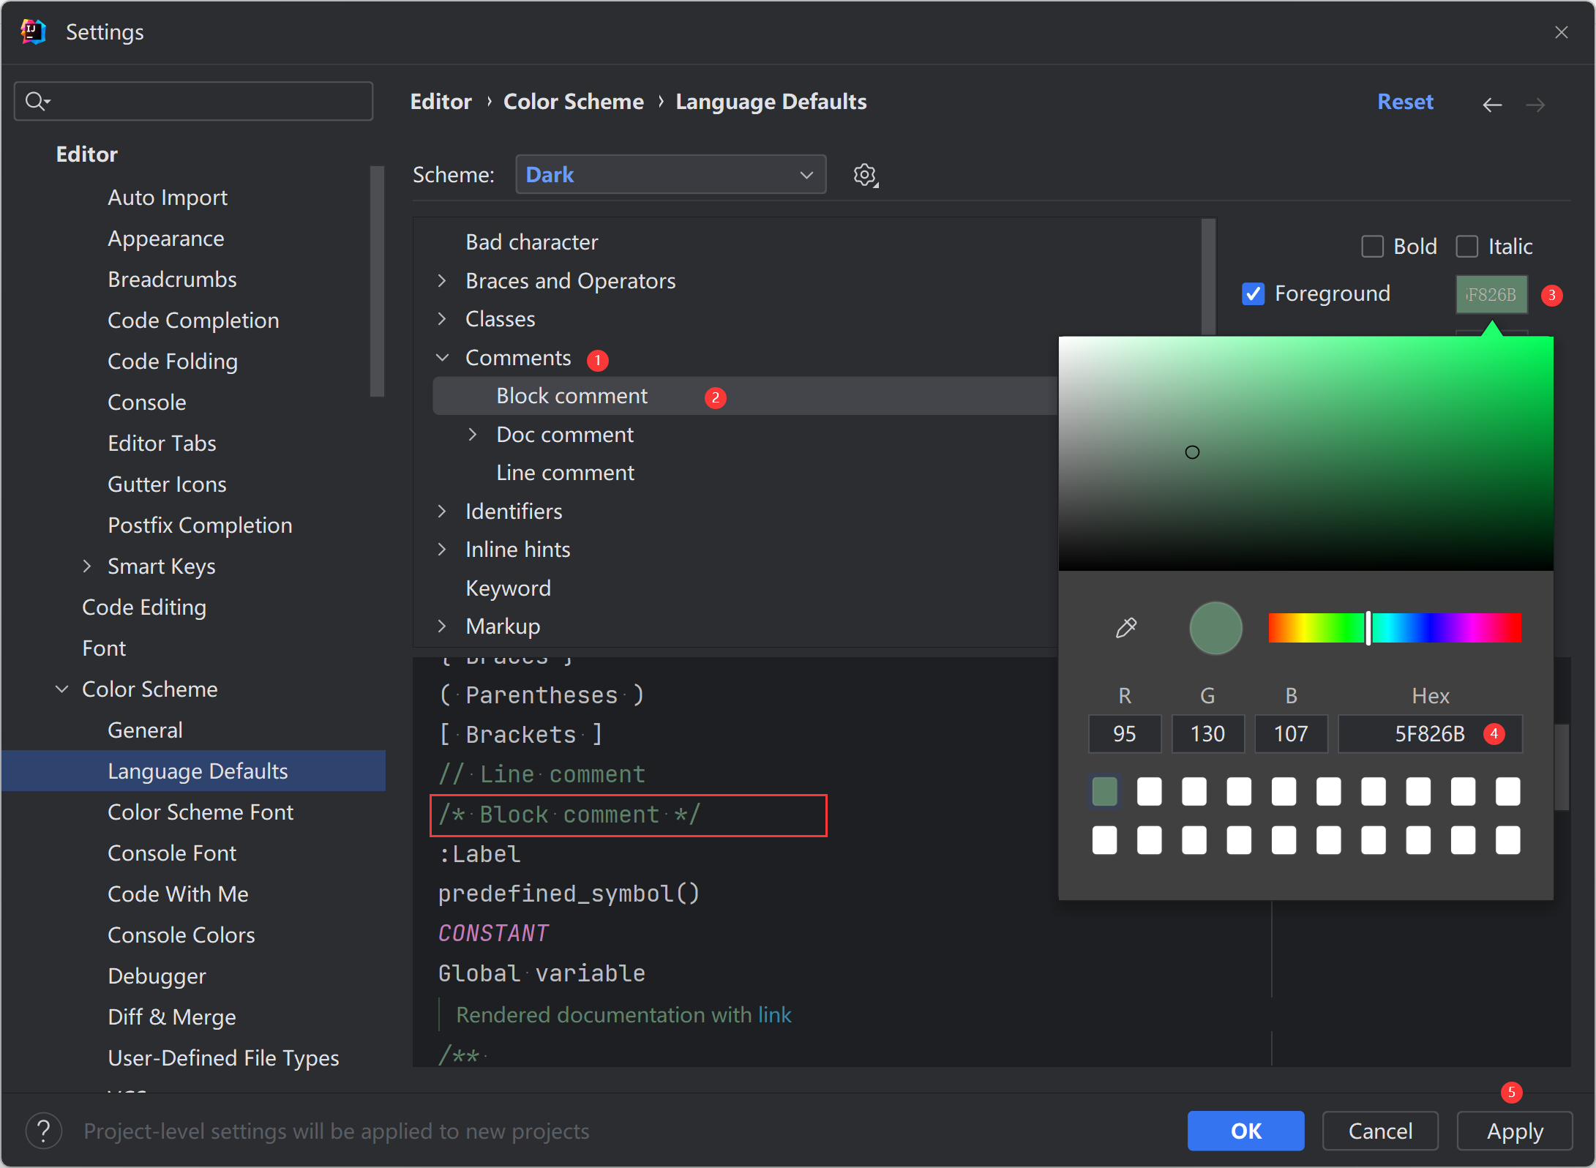Expand the Braces and Operators section
Image resolution: width=1596 pixels, height=1168 pixels.
click(x=449, y=282)
